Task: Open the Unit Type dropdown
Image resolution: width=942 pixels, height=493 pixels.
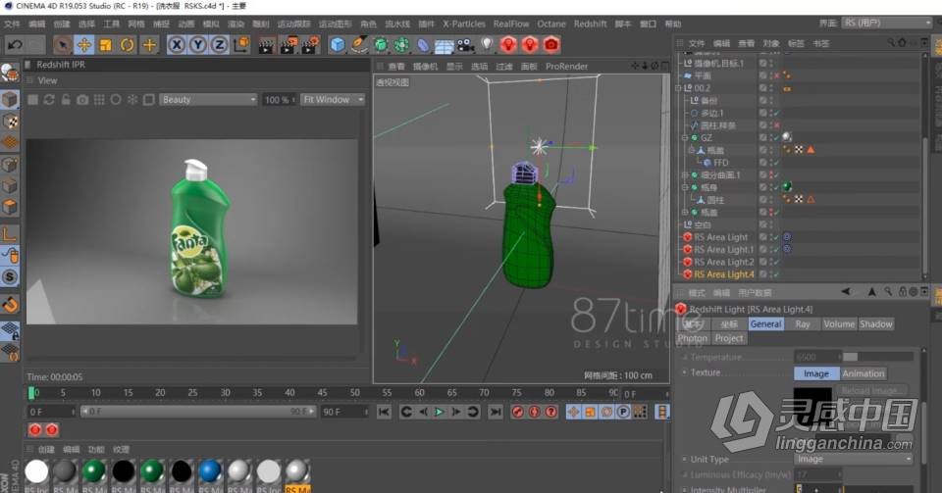Action: [853, 459]
